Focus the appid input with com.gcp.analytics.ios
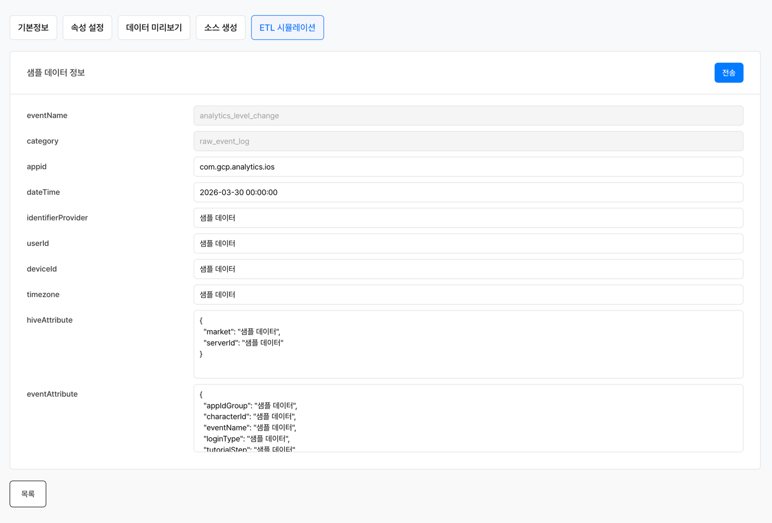Screen dimensions: 772x523 468,167
